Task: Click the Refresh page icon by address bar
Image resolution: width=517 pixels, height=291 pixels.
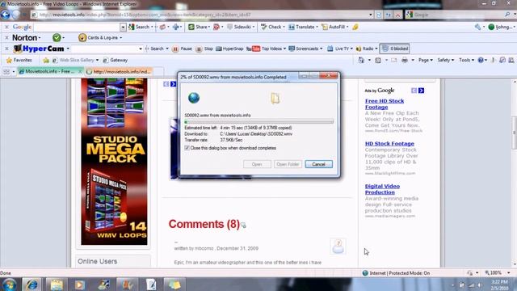Action: pyautogui.click(x=389, y=15)
